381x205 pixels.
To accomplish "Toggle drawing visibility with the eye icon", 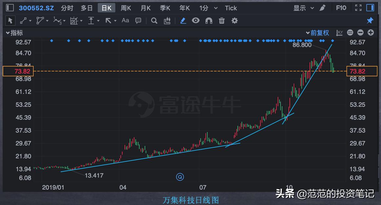I will tap(196, 21).
